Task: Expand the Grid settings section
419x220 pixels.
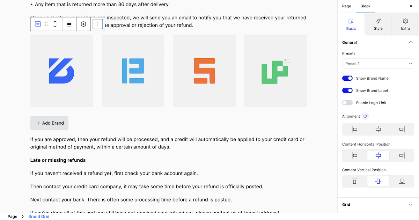Action: tap(378, 205)
